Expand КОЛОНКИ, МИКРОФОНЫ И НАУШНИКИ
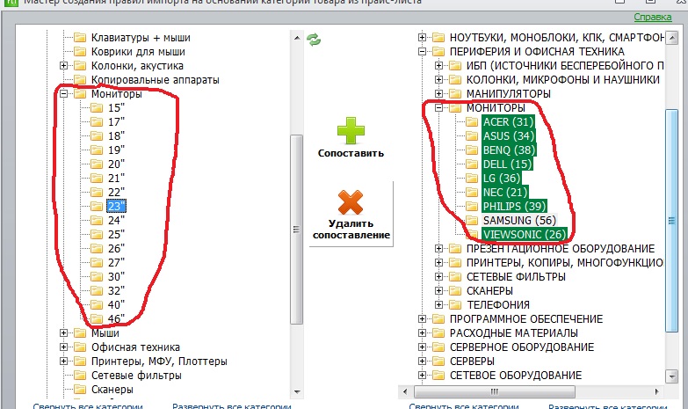The image size is (688, 409). pyautogui.click(x=438, y=79)
